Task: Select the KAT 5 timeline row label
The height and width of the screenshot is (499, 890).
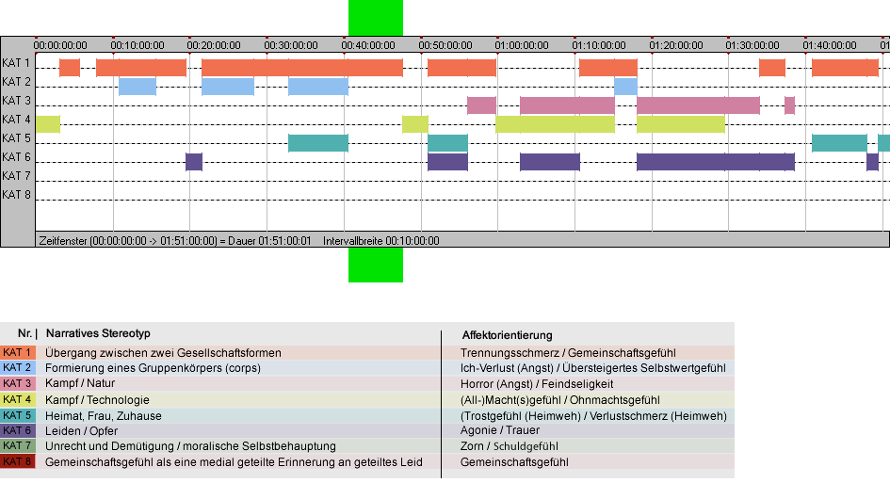Action: [x=16, y=138]
